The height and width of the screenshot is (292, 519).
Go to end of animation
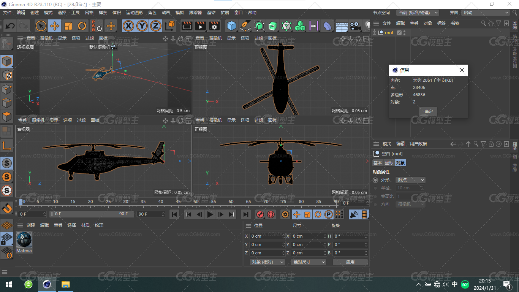[x=246, y=214]
